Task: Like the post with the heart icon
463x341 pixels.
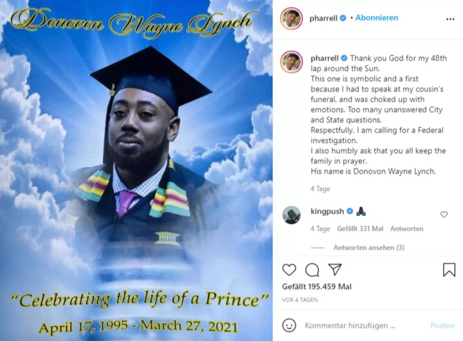Action: tap(289, 270)
